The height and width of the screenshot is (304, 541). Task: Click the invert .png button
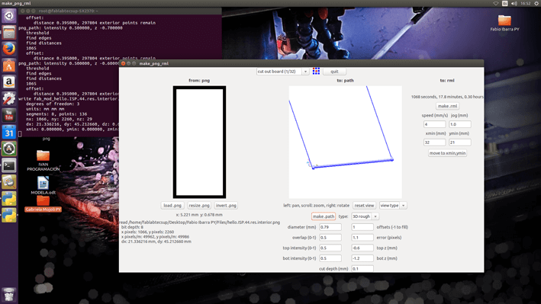tap(226, 206)
